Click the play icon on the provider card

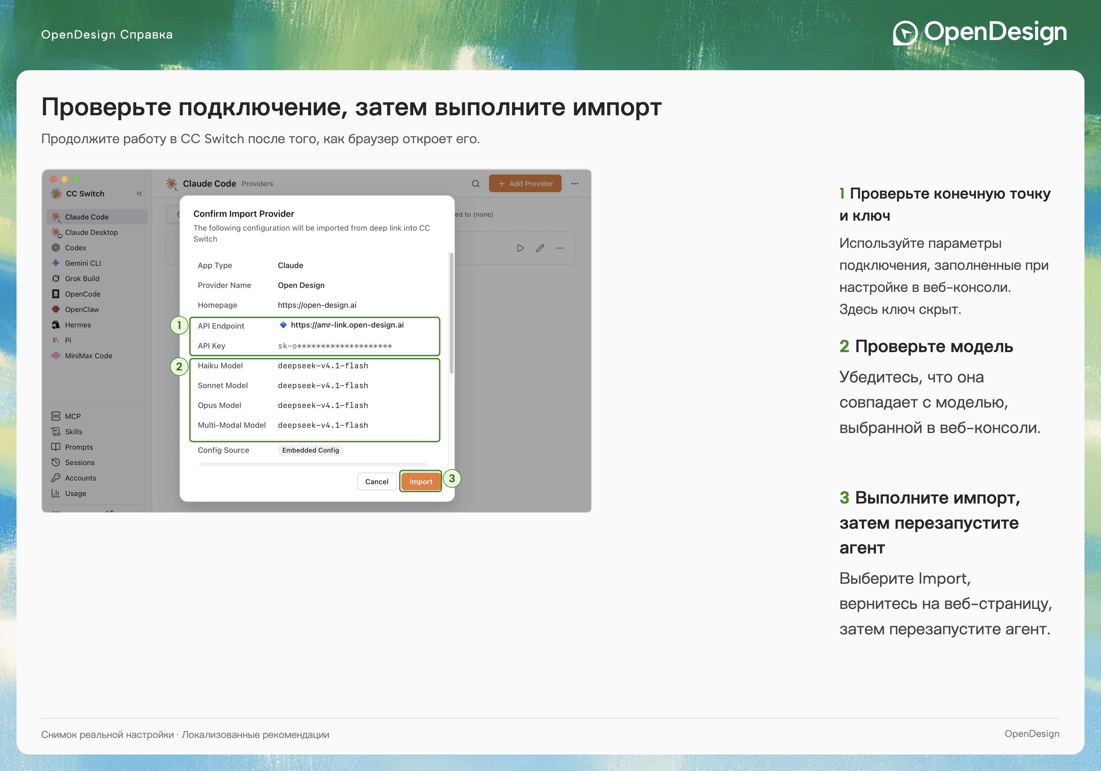click(x=520, y=248)
